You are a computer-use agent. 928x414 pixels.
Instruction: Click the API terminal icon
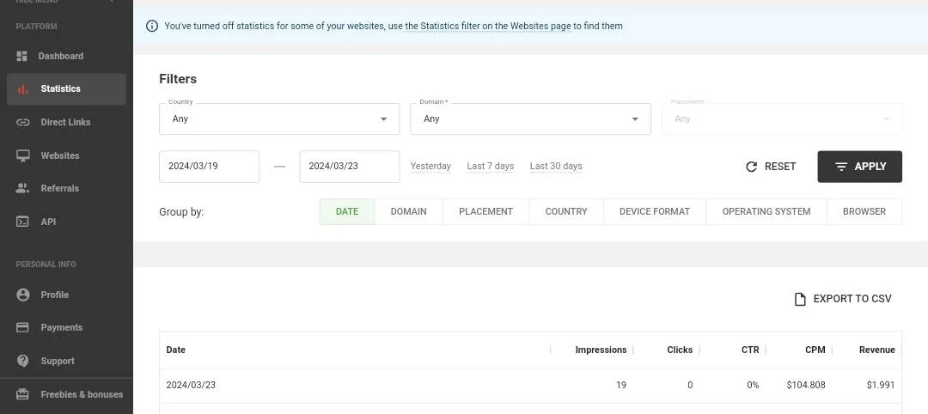[22, 222]
